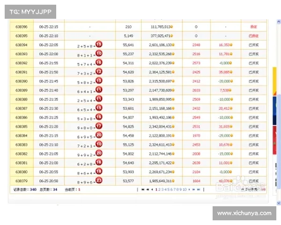Click red result ball 12 for draw 638391
This screenshot has width=281, height=225.
pyautogui.click(x=99, y=71)
